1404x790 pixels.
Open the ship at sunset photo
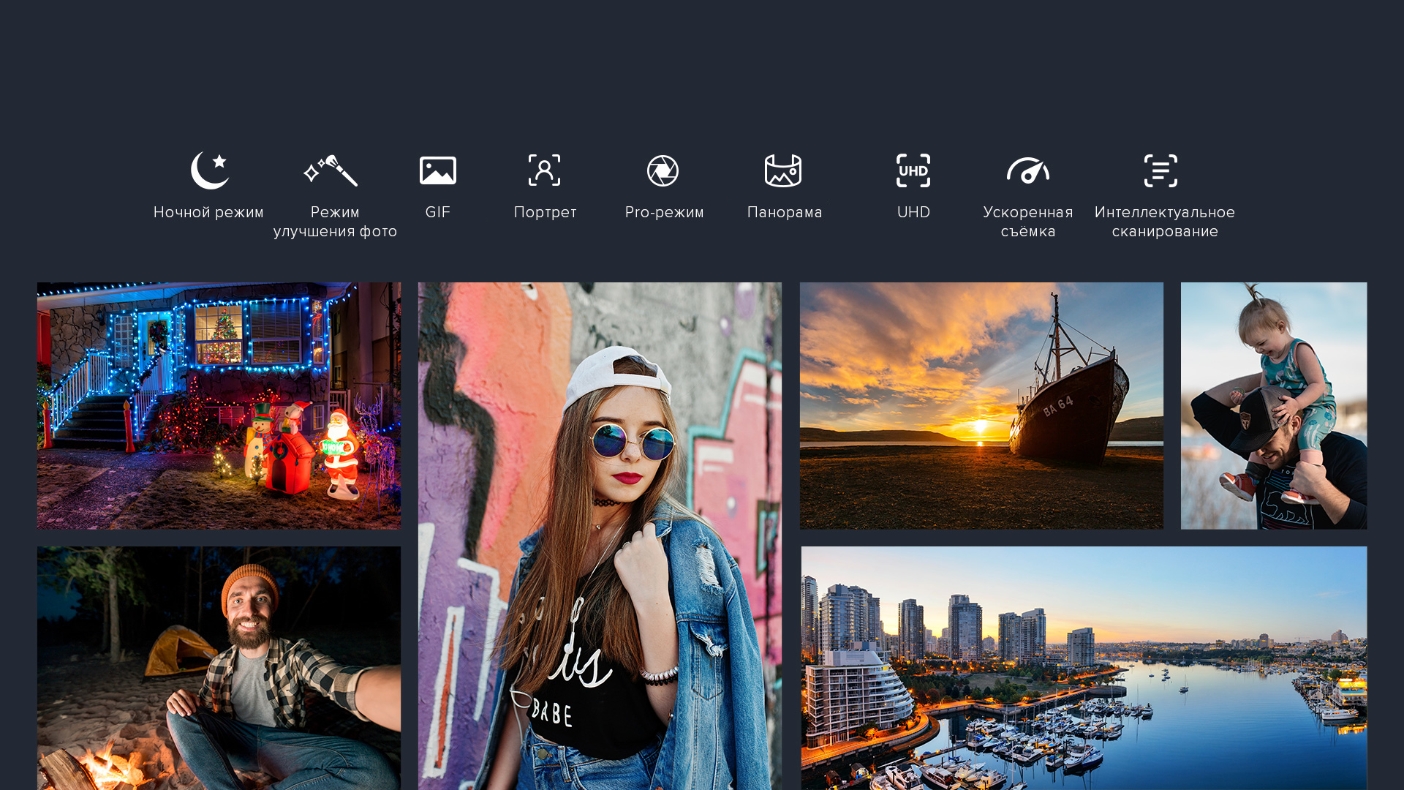point(981,406)
